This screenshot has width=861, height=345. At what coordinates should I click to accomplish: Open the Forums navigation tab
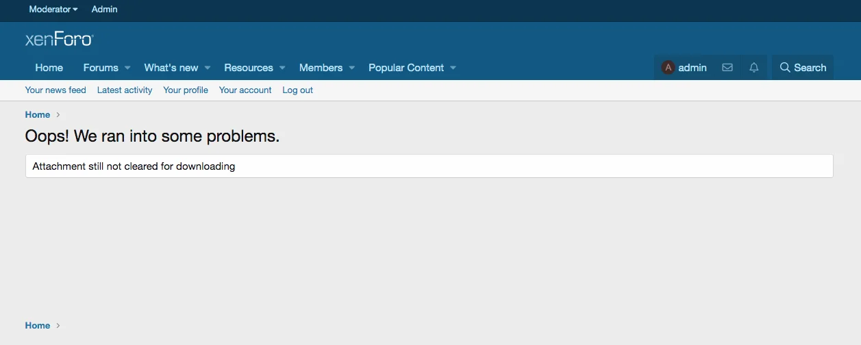coord(101,68)
